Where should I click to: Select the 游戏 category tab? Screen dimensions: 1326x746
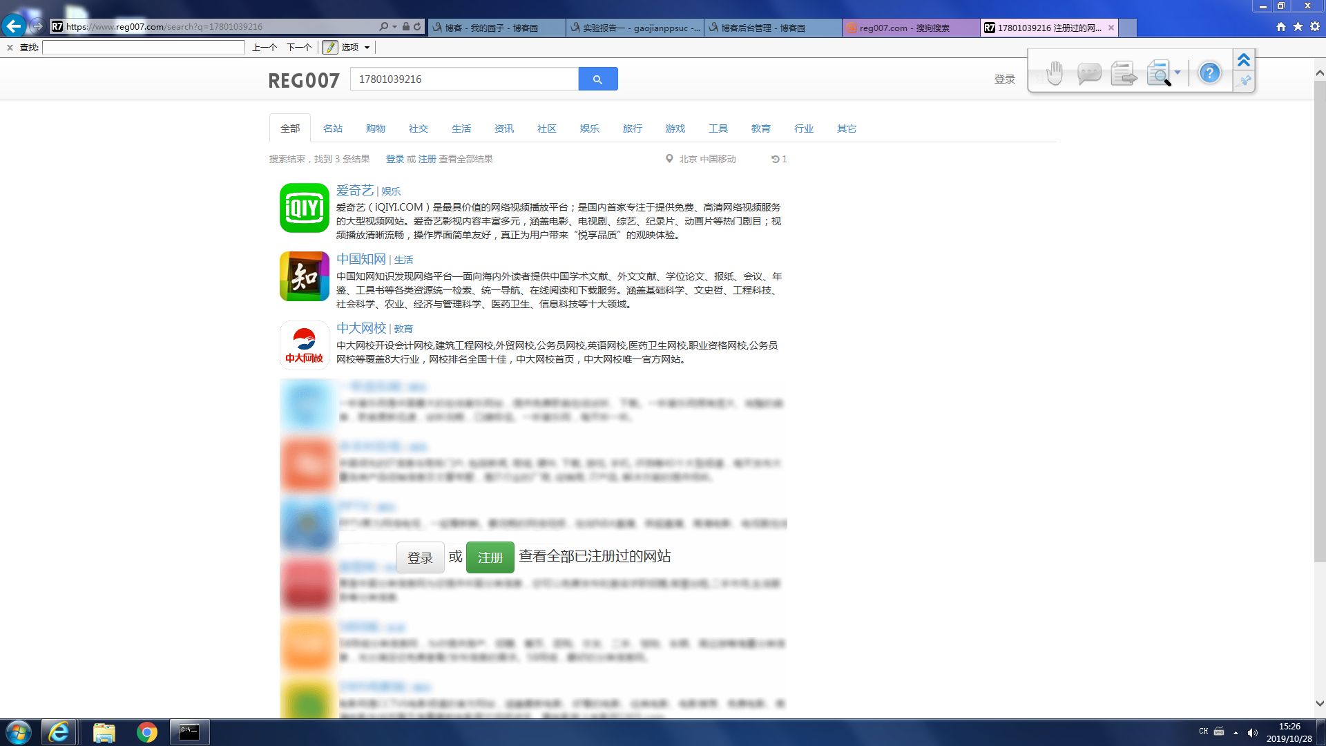675,128
